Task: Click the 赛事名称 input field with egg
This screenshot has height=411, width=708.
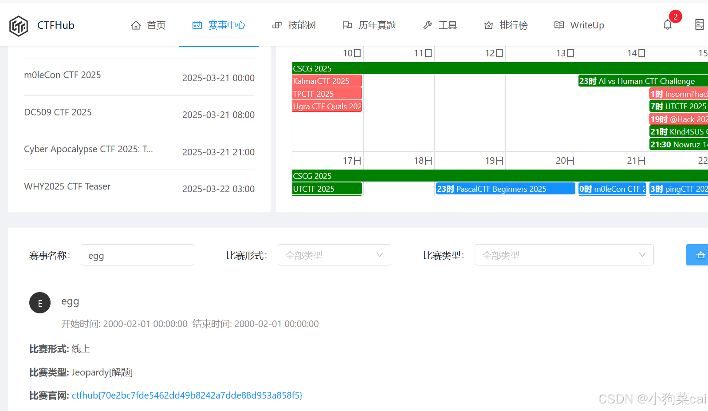Action: 138,255
